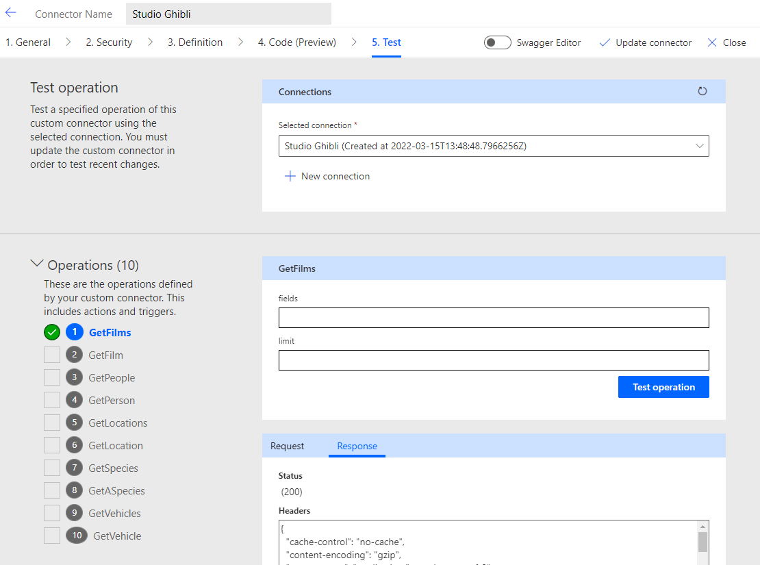Click the plus icon for New connection
Screen dimensions: 760x565
pos(290,176)
